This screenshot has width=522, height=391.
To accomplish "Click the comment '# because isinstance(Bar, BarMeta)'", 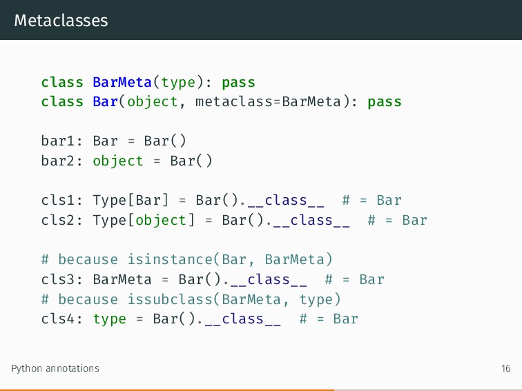I will 186,259.
